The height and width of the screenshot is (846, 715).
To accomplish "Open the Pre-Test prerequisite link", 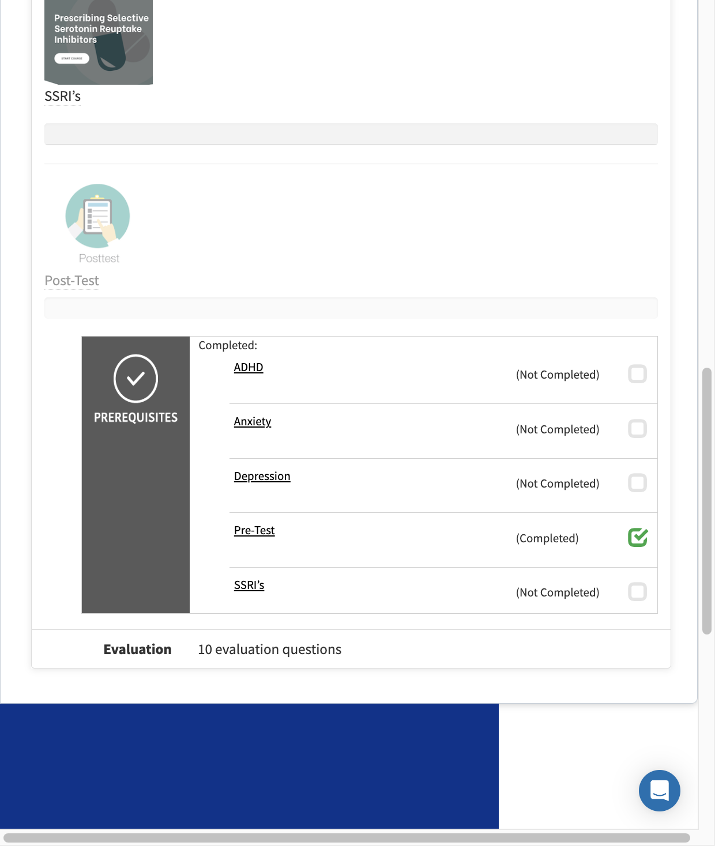I will click(x=254, y=531).
